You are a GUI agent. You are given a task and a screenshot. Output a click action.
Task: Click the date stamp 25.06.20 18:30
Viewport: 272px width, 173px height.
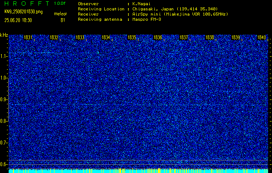point(18,20)
